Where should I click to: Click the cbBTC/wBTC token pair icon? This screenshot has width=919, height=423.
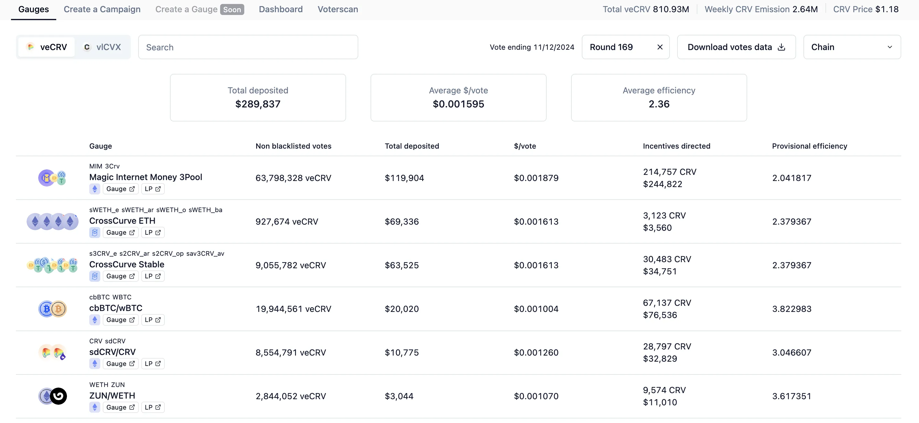pyautogui.click(x=53, y=309)
